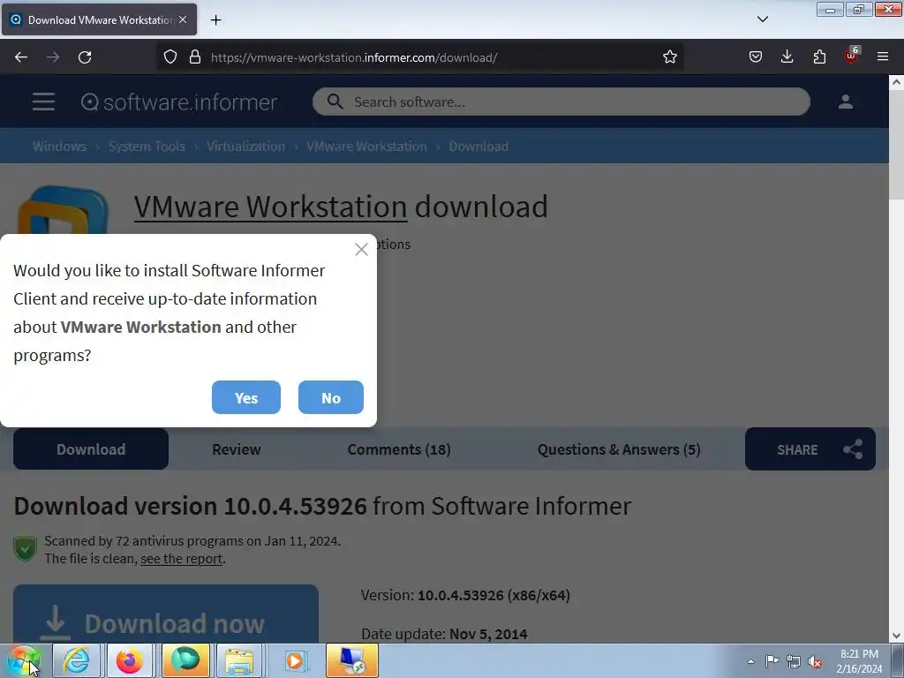Close the install prompt with the X
Screen dimensions: 904x678
[361, 249]
